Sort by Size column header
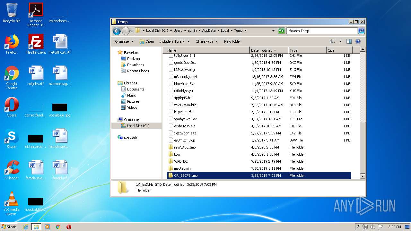The width and height of the screenshot is (411, 231). coord(339,50)
